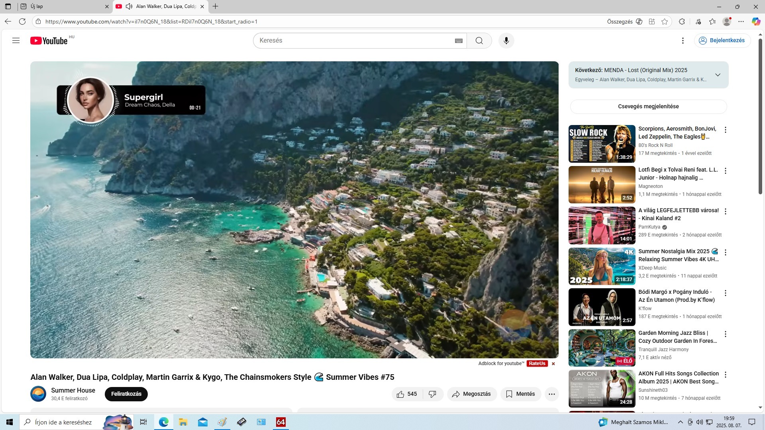This screenshot has height=430, width=765.
Task: Open the three-dot more actions beside Mentés
Action: [551, 394]
